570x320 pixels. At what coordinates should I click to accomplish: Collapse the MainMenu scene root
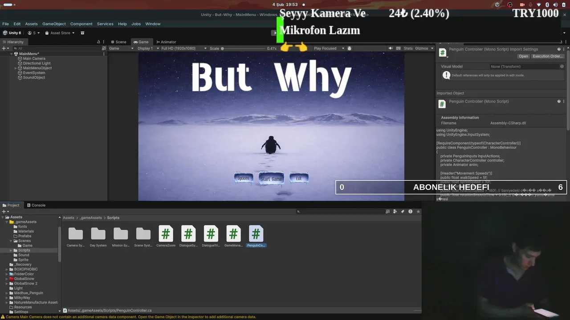(x=11, y=54)
